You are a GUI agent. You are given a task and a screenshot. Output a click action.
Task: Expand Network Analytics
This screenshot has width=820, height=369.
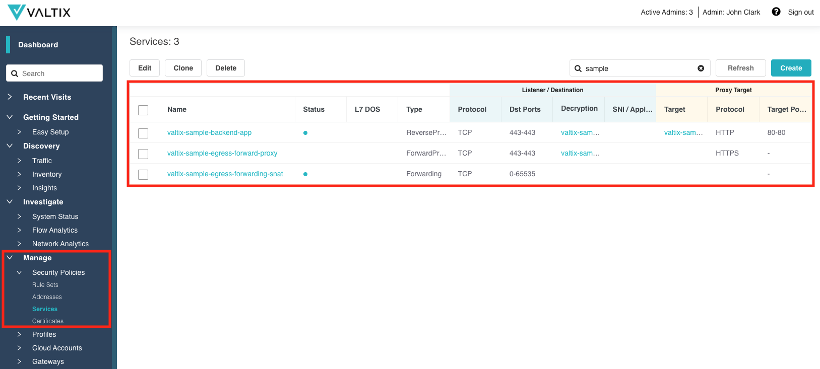pos(19,244)
